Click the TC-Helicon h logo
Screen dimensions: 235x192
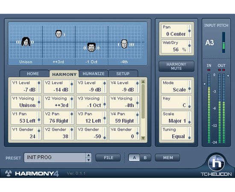pyautogui.click(x=216, y=163)
